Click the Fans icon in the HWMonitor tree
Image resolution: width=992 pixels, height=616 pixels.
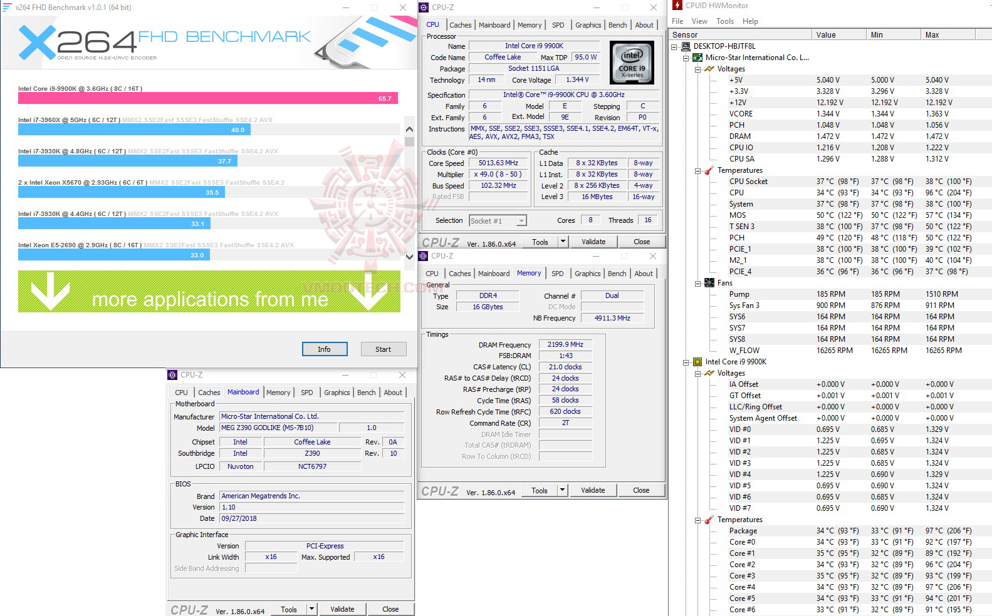pyautogui.click(x=709, y=283)
